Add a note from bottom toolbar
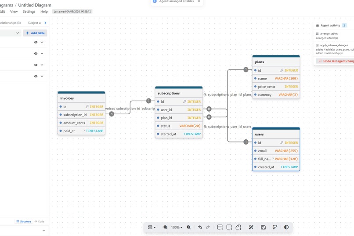 tap(238, 227)
